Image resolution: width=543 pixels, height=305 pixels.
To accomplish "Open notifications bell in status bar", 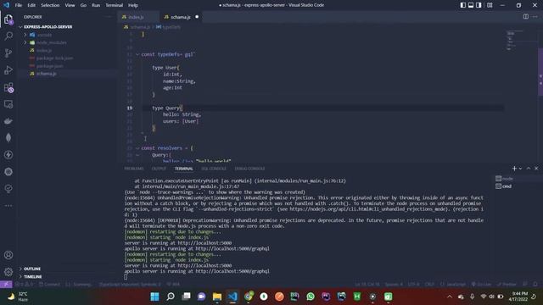I will (535, 285).
